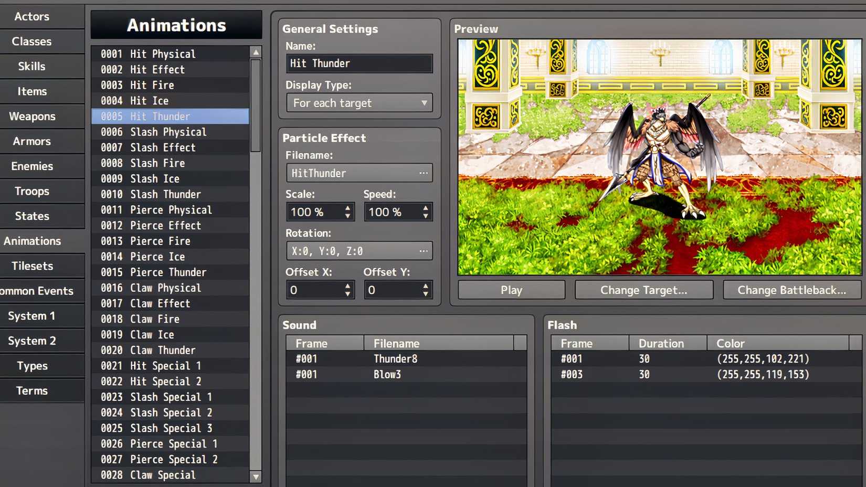Decrease the Speed percentage with its down arrow
The height and width of the screenshot is (487, 866).
coord(425,216)
